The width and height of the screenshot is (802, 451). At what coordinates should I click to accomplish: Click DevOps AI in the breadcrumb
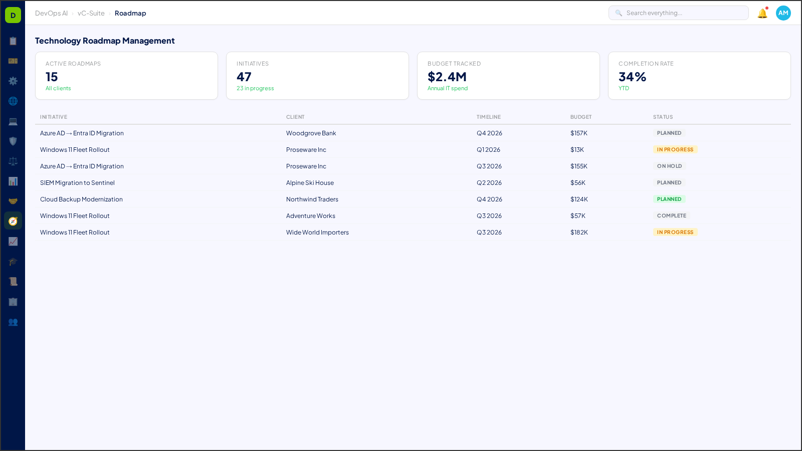(51, 13)
